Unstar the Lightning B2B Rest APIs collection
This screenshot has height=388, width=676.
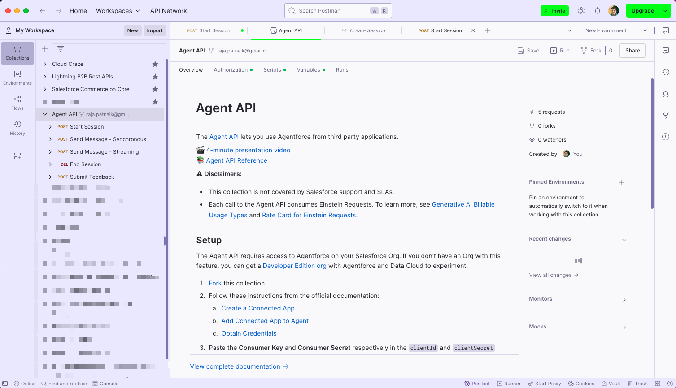pos(155,77)
